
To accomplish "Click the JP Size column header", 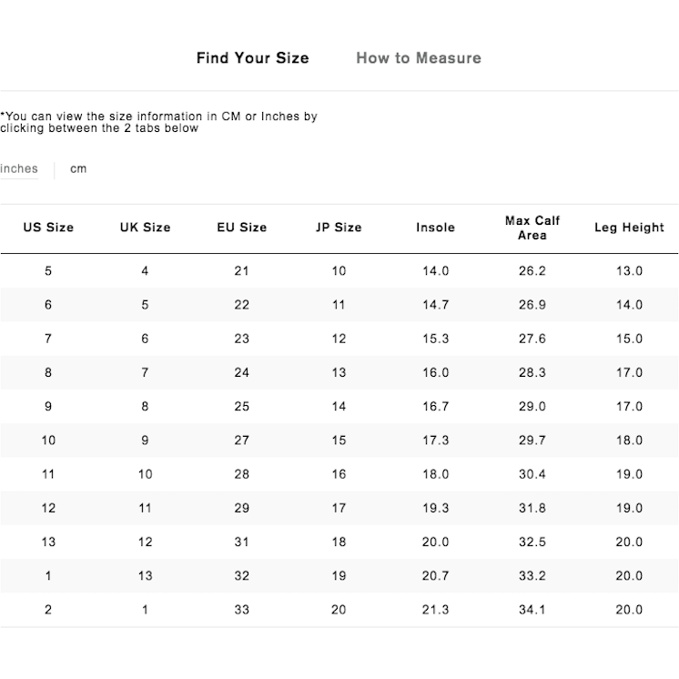I will click(x=339, y=228).
